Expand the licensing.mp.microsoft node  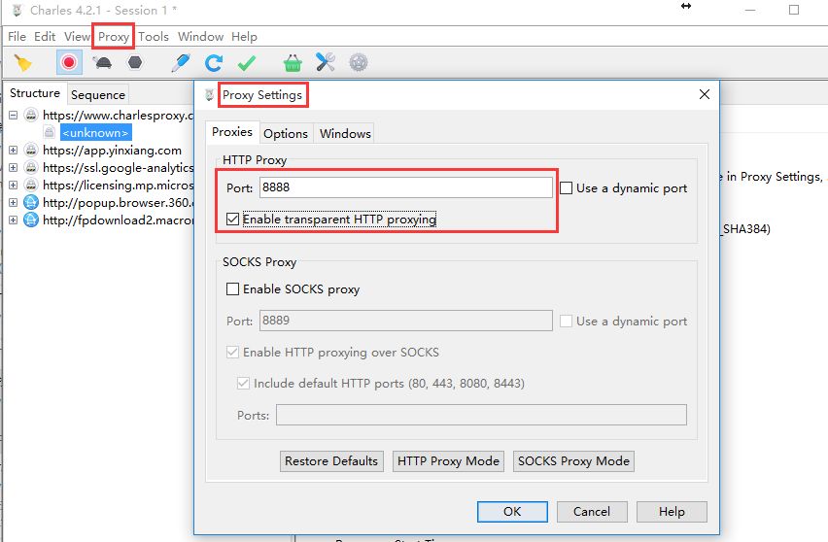(x=14, y=186)
